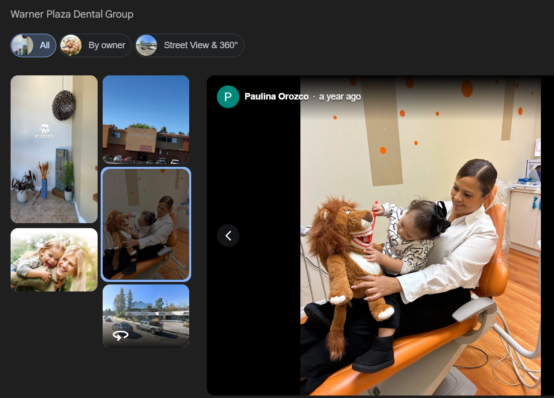Open the Street View & 360° tab
Image resolution: width=554 pixels, height=398 pixels.
(189, 45)
